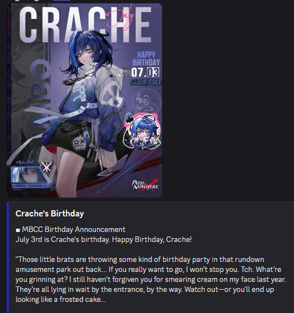This screenshot has height=313, width=294.
Task: Click the MBCC Birthday Announcement line
Action: tap(70, 230)
